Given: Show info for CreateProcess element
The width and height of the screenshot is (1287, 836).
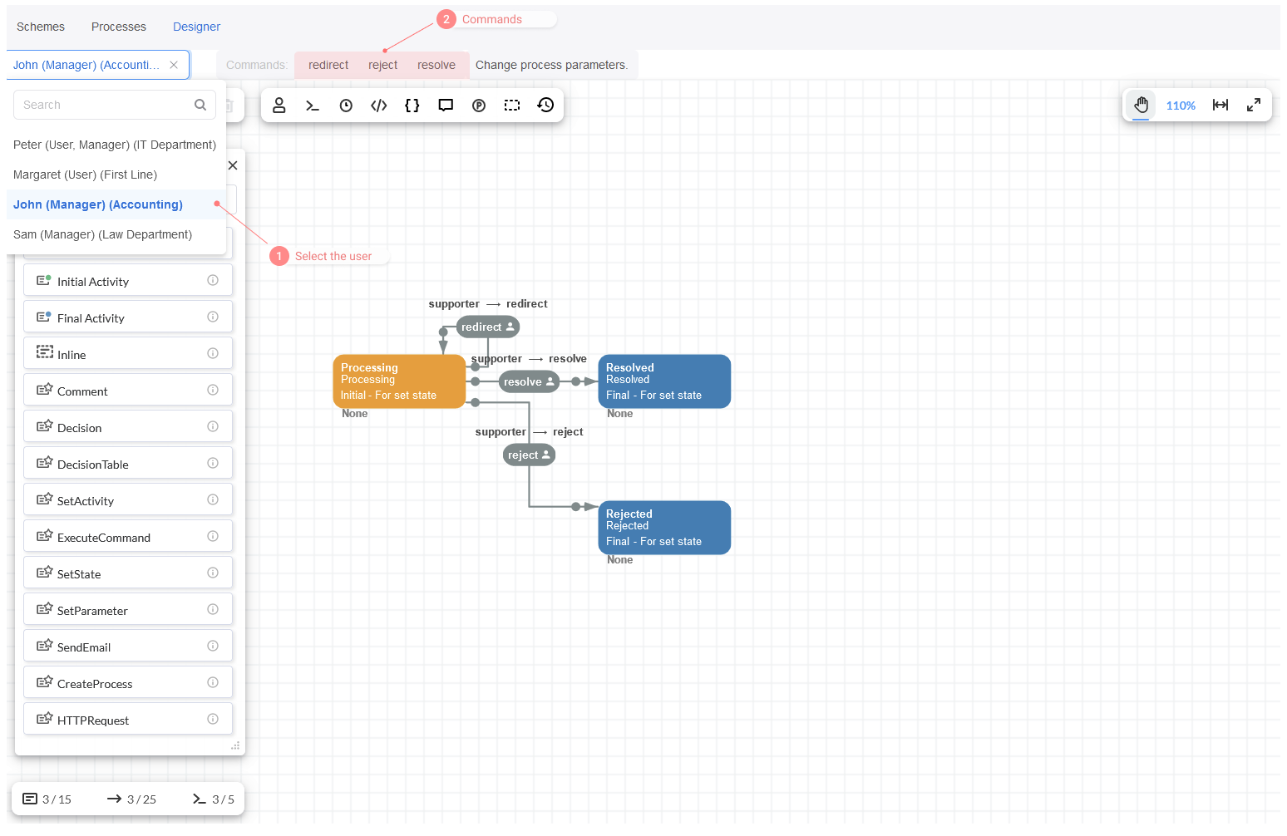Looking at the screenshot, I should (x=213, y=682).
